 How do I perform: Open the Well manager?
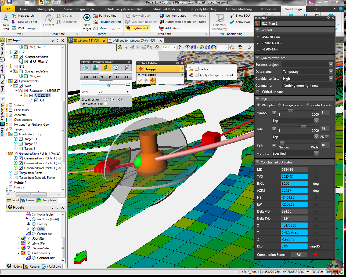click(24, 28)
